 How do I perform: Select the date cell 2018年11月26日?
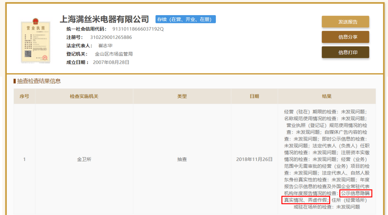(x=254, y=159)
